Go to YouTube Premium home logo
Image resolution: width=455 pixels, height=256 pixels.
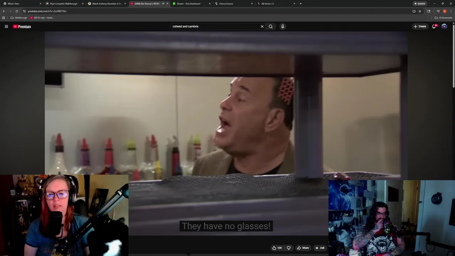click(x=22, y=27)
